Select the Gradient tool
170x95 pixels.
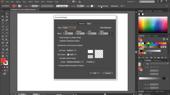(x=7, y=43)
